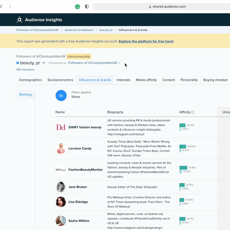Click the Interconnectivity badge
Viewport: 230px width, 230px height.
79,56
